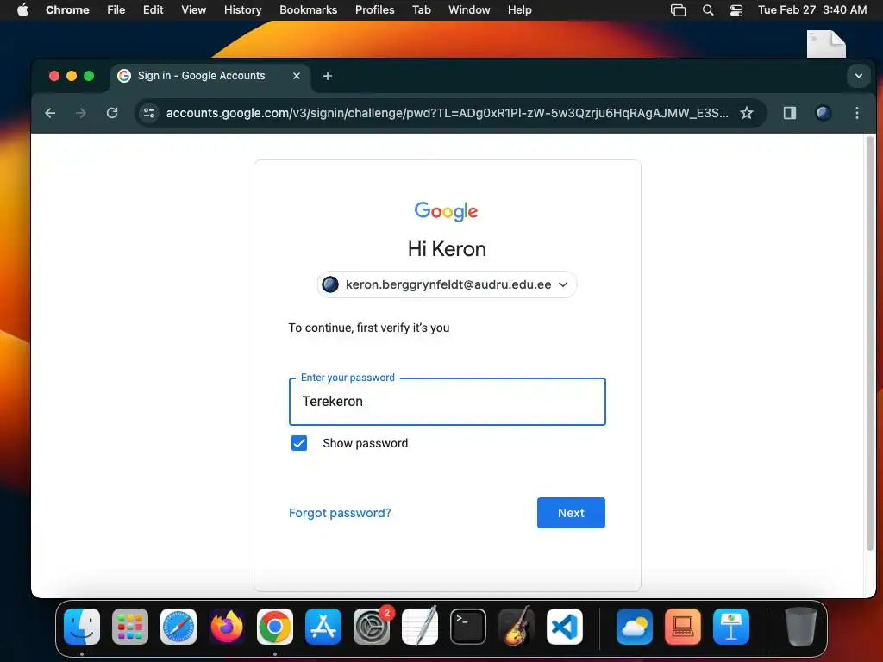Click the browser forward arrow

[x=81, y=113]
